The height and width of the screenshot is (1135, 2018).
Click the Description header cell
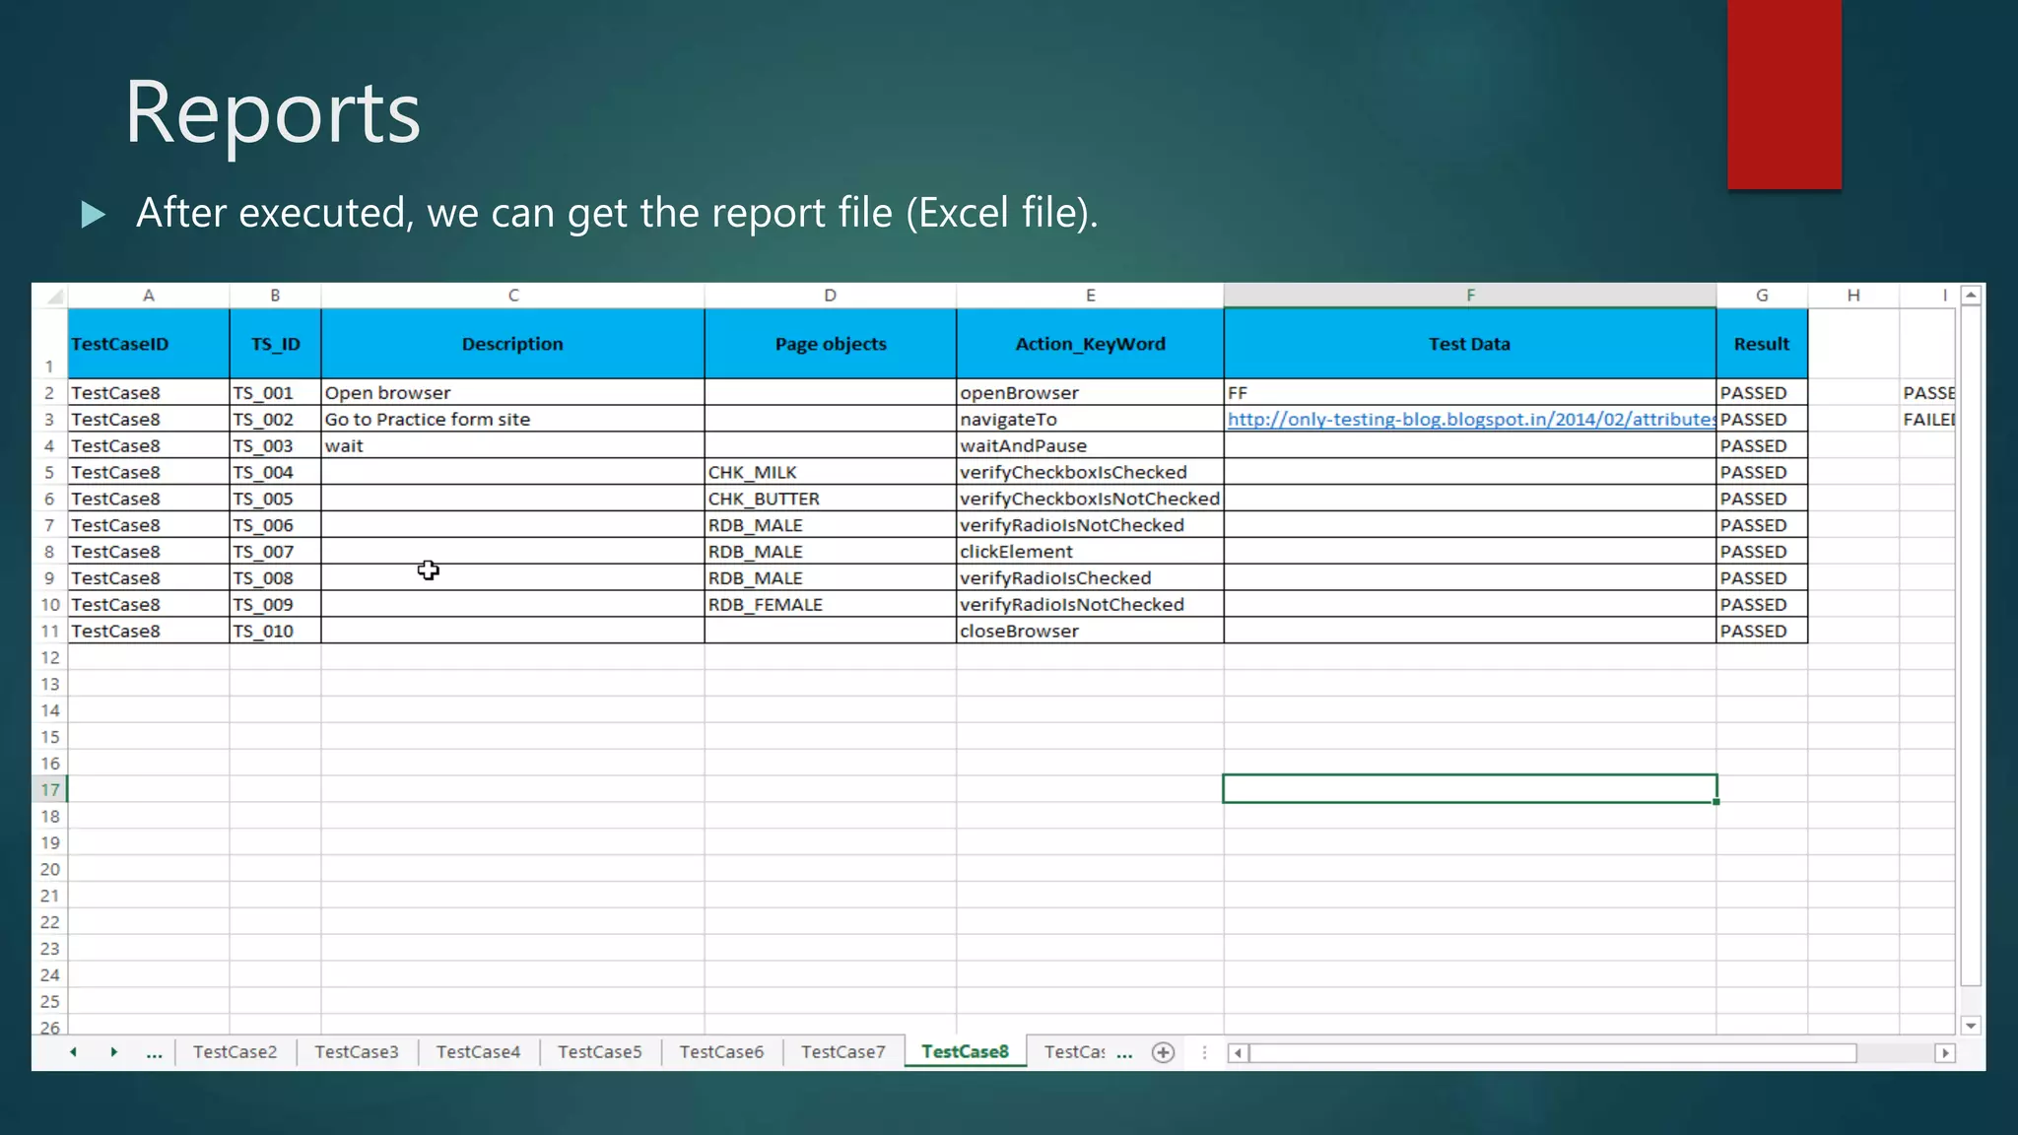(x=512, y=343)
